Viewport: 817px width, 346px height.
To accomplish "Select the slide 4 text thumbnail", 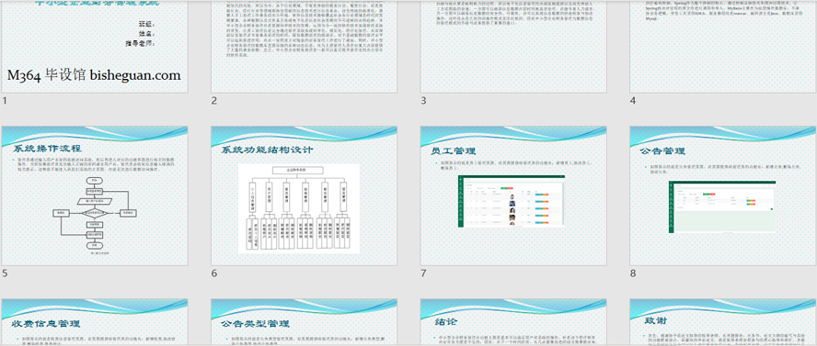I will [x=723, y=46].
